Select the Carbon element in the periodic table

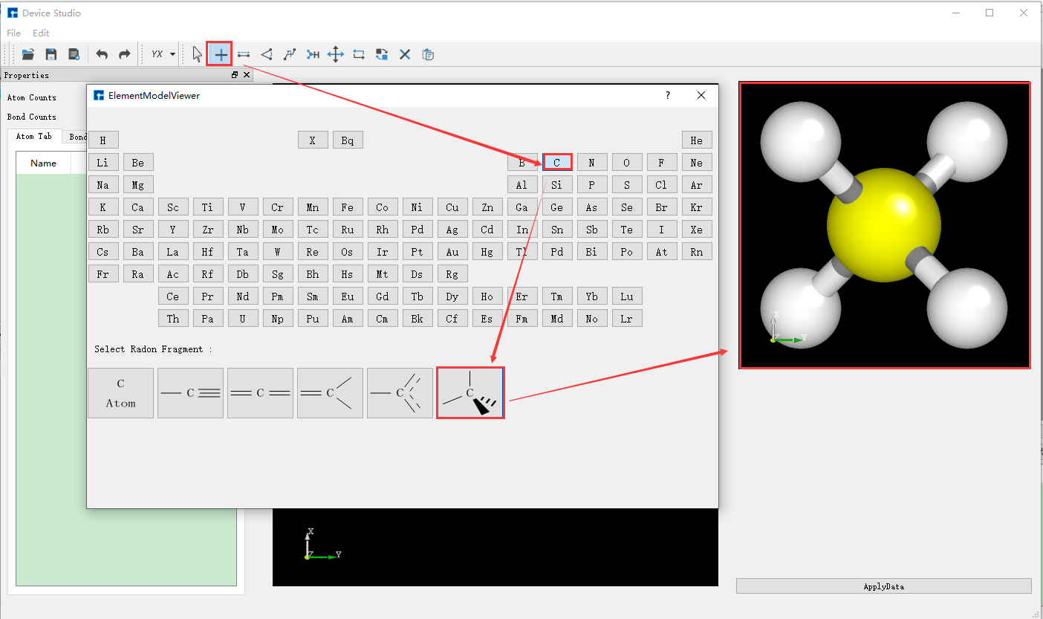(x=557, y=162)
